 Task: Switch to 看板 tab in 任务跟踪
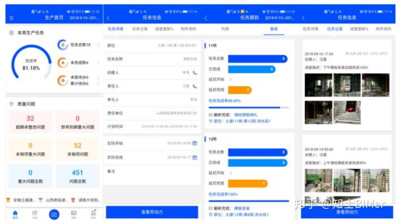(x=274, y=29)
